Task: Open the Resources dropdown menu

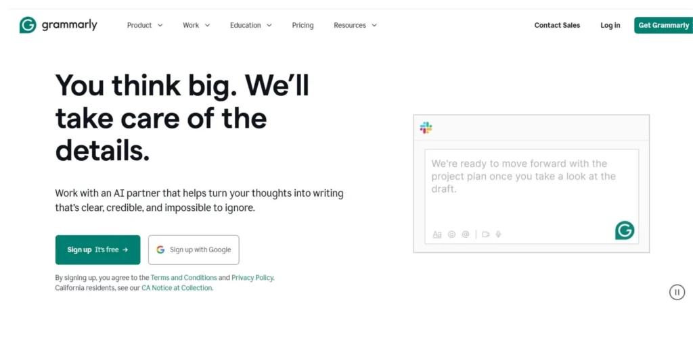Action: point(355,25)
